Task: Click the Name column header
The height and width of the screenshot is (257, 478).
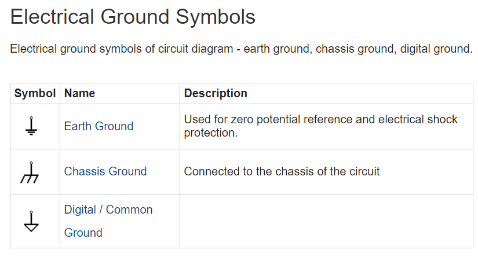Action: (80, 93)
